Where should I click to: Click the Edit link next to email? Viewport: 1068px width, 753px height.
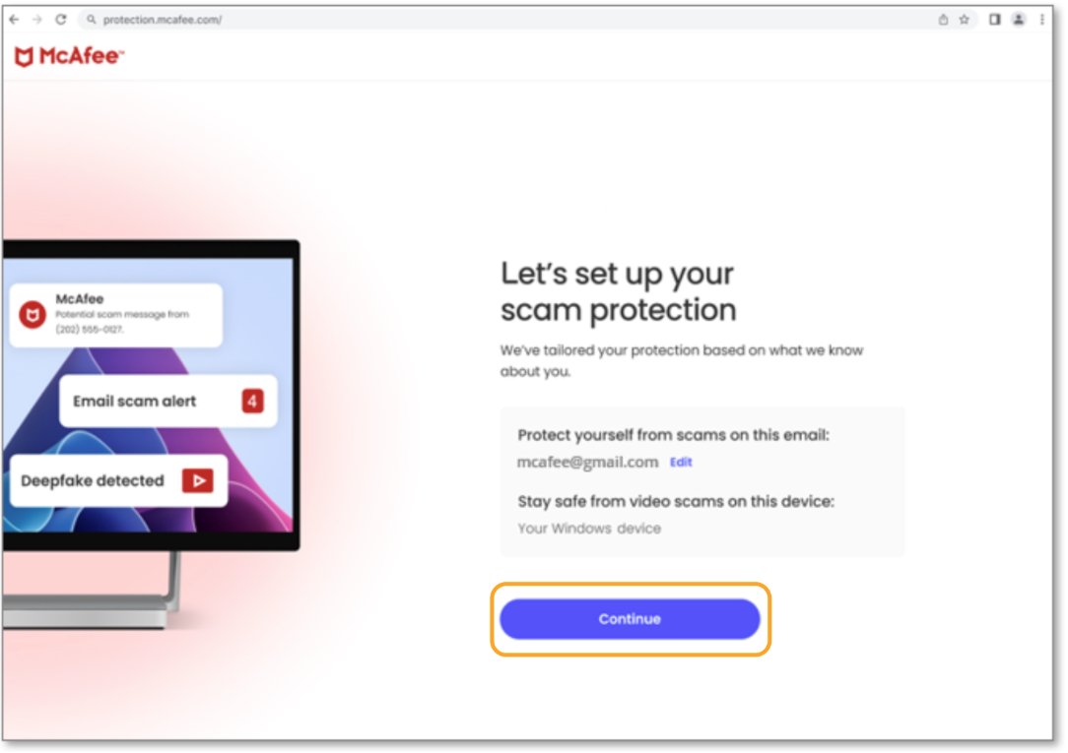click(x=681, y=462)
